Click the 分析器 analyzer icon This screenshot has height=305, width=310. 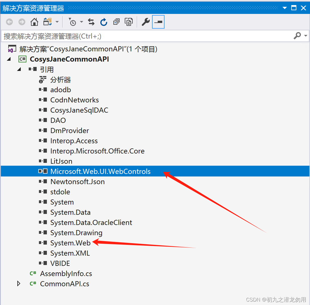tap(43, 79)
